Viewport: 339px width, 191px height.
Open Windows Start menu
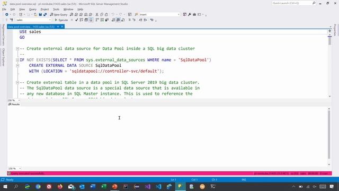[5, 186]
